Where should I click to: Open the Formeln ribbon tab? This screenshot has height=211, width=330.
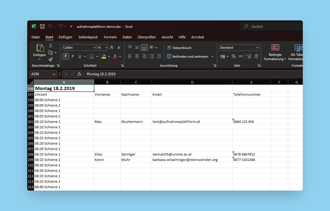[x=110, y=37]
